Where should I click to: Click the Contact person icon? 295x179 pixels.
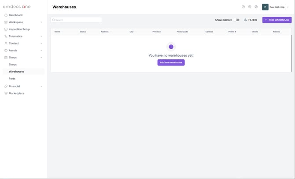[x=6, y=43]
